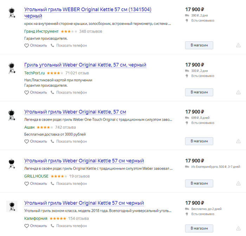View GRILLHOUSE 19 отзывов reviews
246x236 pixels.
(79, 176)
